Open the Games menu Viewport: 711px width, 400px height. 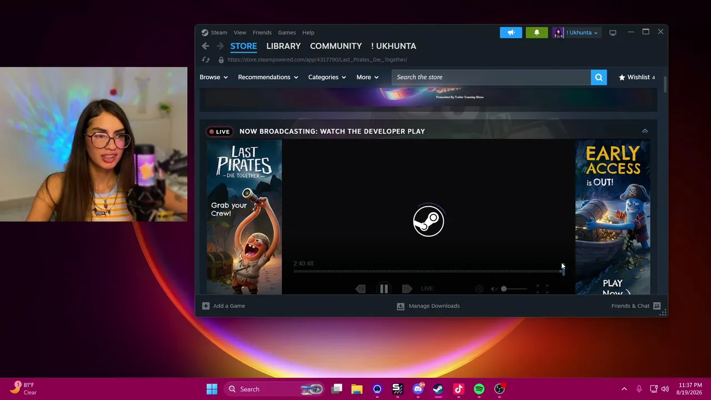pos(287,32)
